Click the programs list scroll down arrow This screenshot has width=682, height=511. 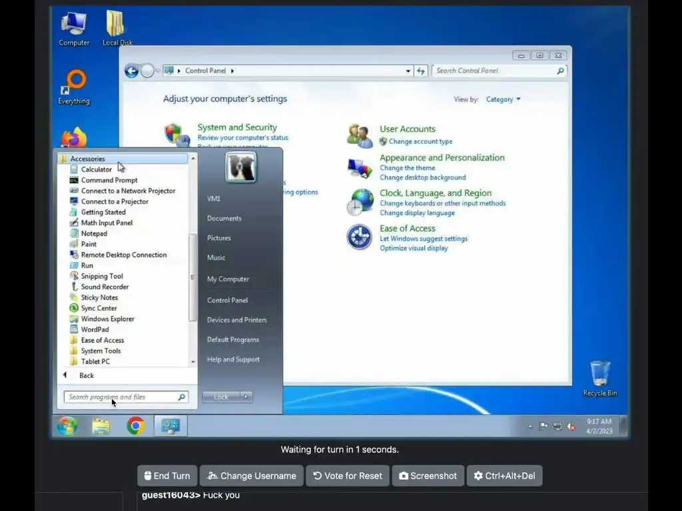193,361
